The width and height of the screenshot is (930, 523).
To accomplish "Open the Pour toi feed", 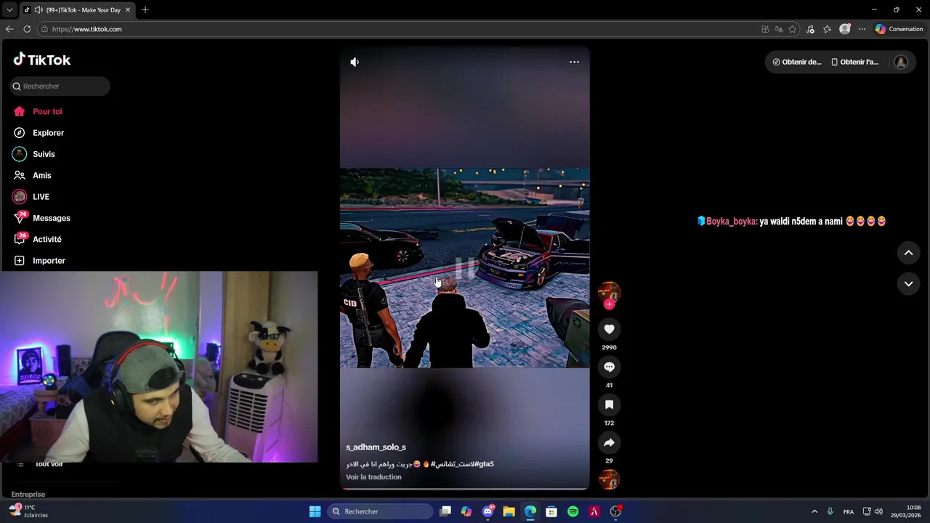I will pos(47,111).
